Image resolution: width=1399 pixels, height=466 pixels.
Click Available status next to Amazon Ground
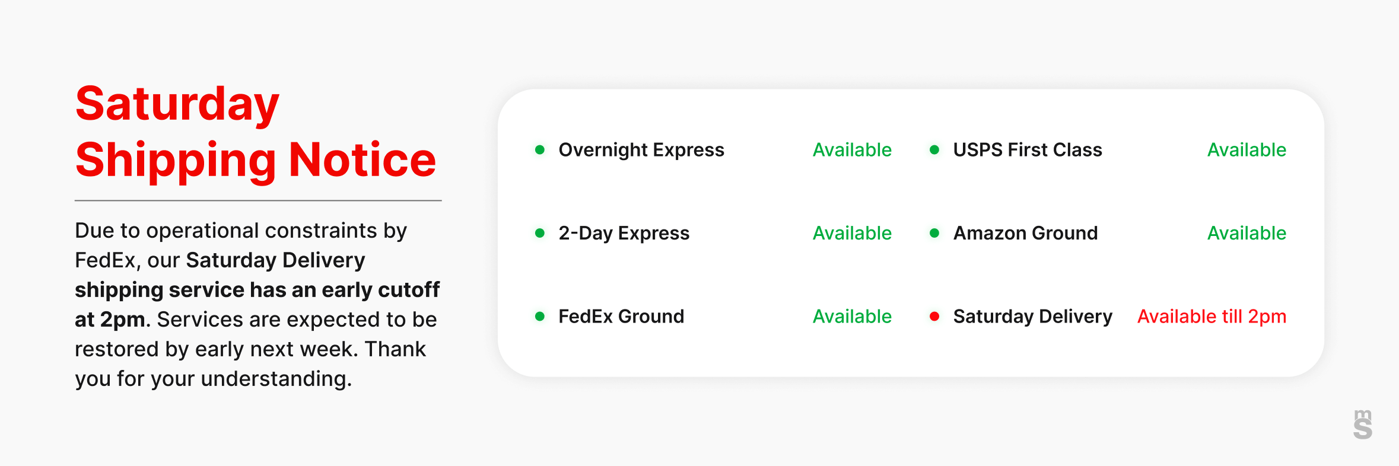point(1247,233)
